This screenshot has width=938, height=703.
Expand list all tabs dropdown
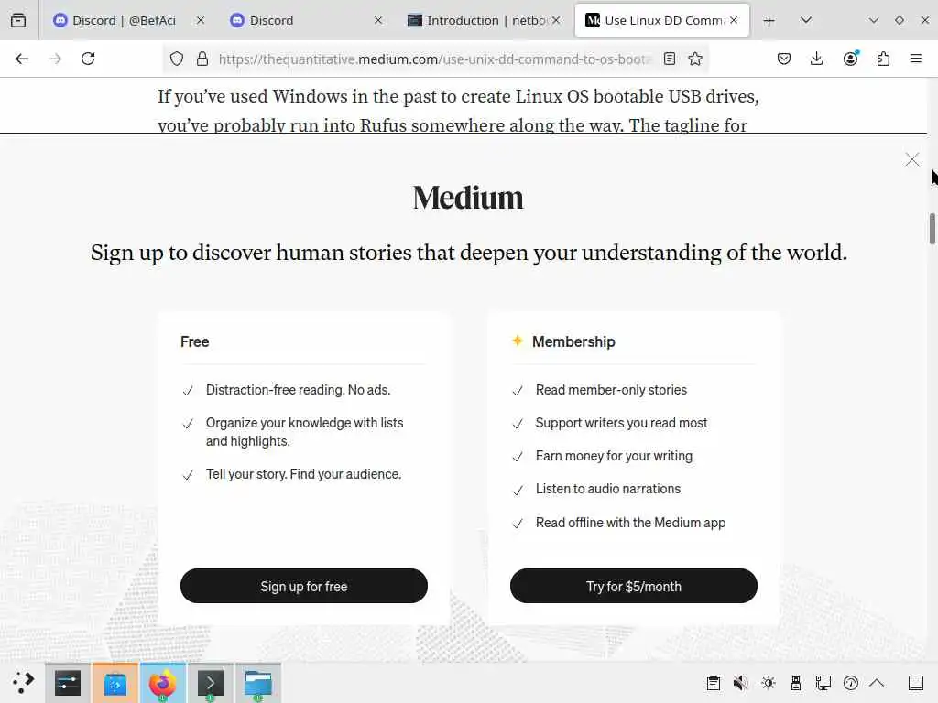coord(806,20)
